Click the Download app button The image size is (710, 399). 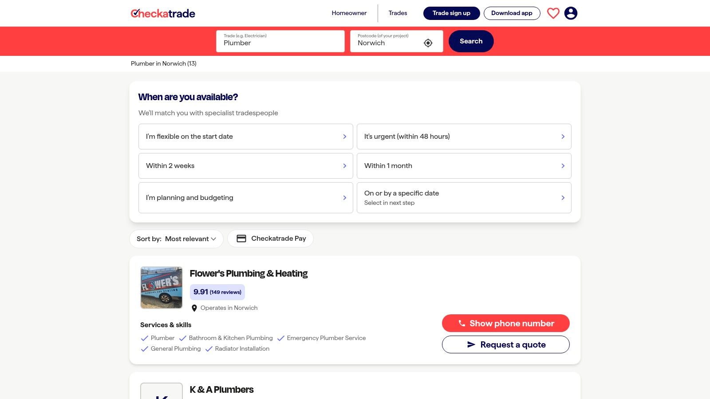point(512,13)
